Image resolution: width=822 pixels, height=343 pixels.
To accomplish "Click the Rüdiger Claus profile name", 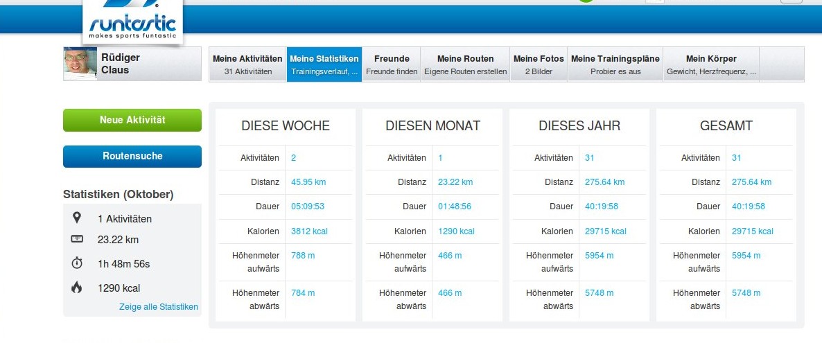I will (120, 64).
